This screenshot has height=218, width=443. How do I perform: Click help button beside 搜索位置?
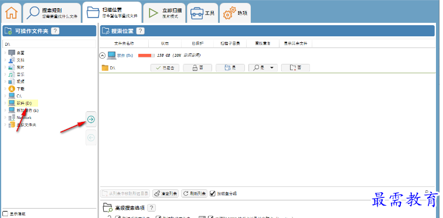point(141,31)
